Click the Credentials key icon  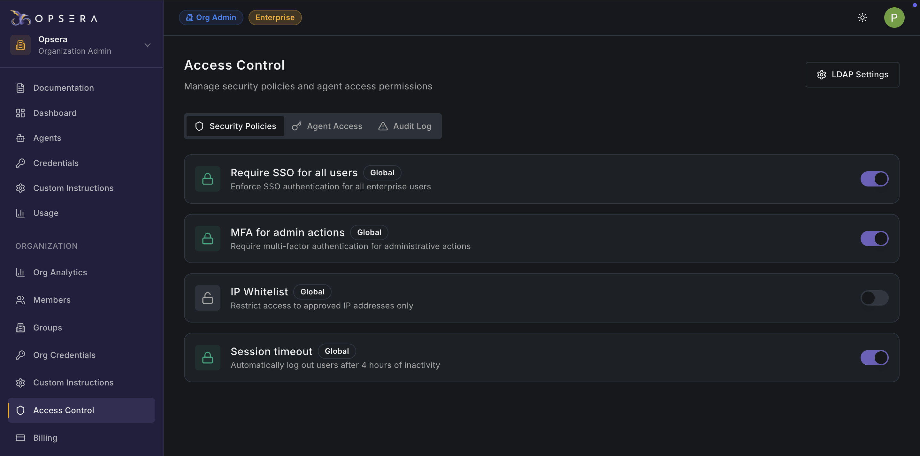click(20, 163)
